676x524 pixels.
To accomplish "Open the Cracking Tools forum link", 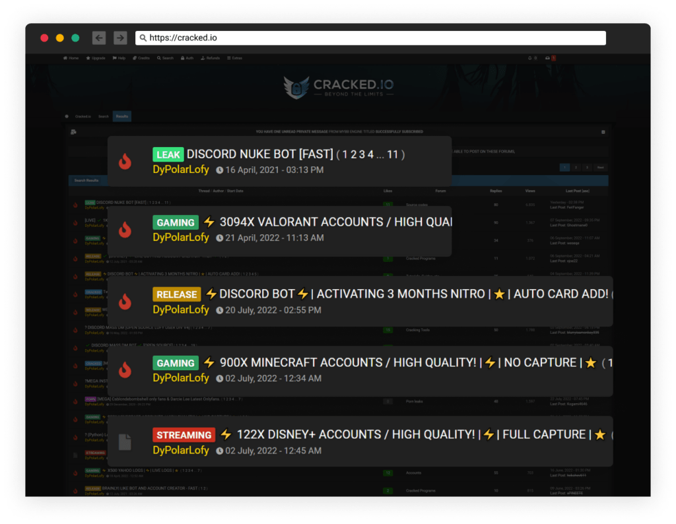I will pyautogui.click(x=418, y=330).
